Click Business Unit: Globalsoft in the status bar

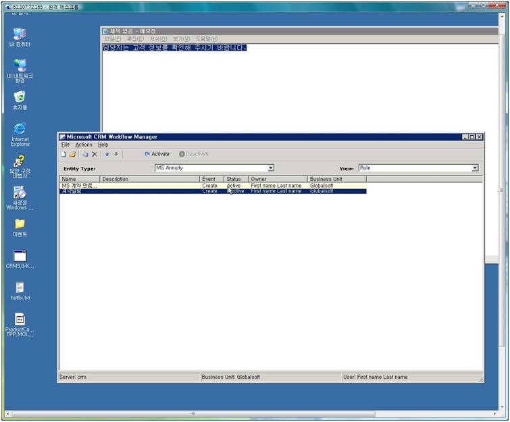point(230,377)
